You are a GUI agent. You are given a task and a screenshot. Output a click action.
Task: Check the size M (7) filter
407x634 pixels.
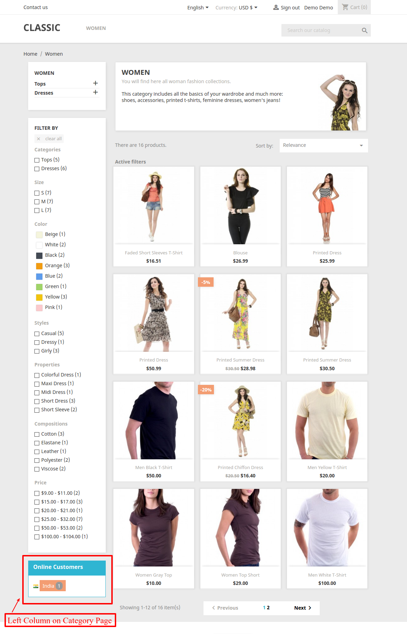pos(37,202)
